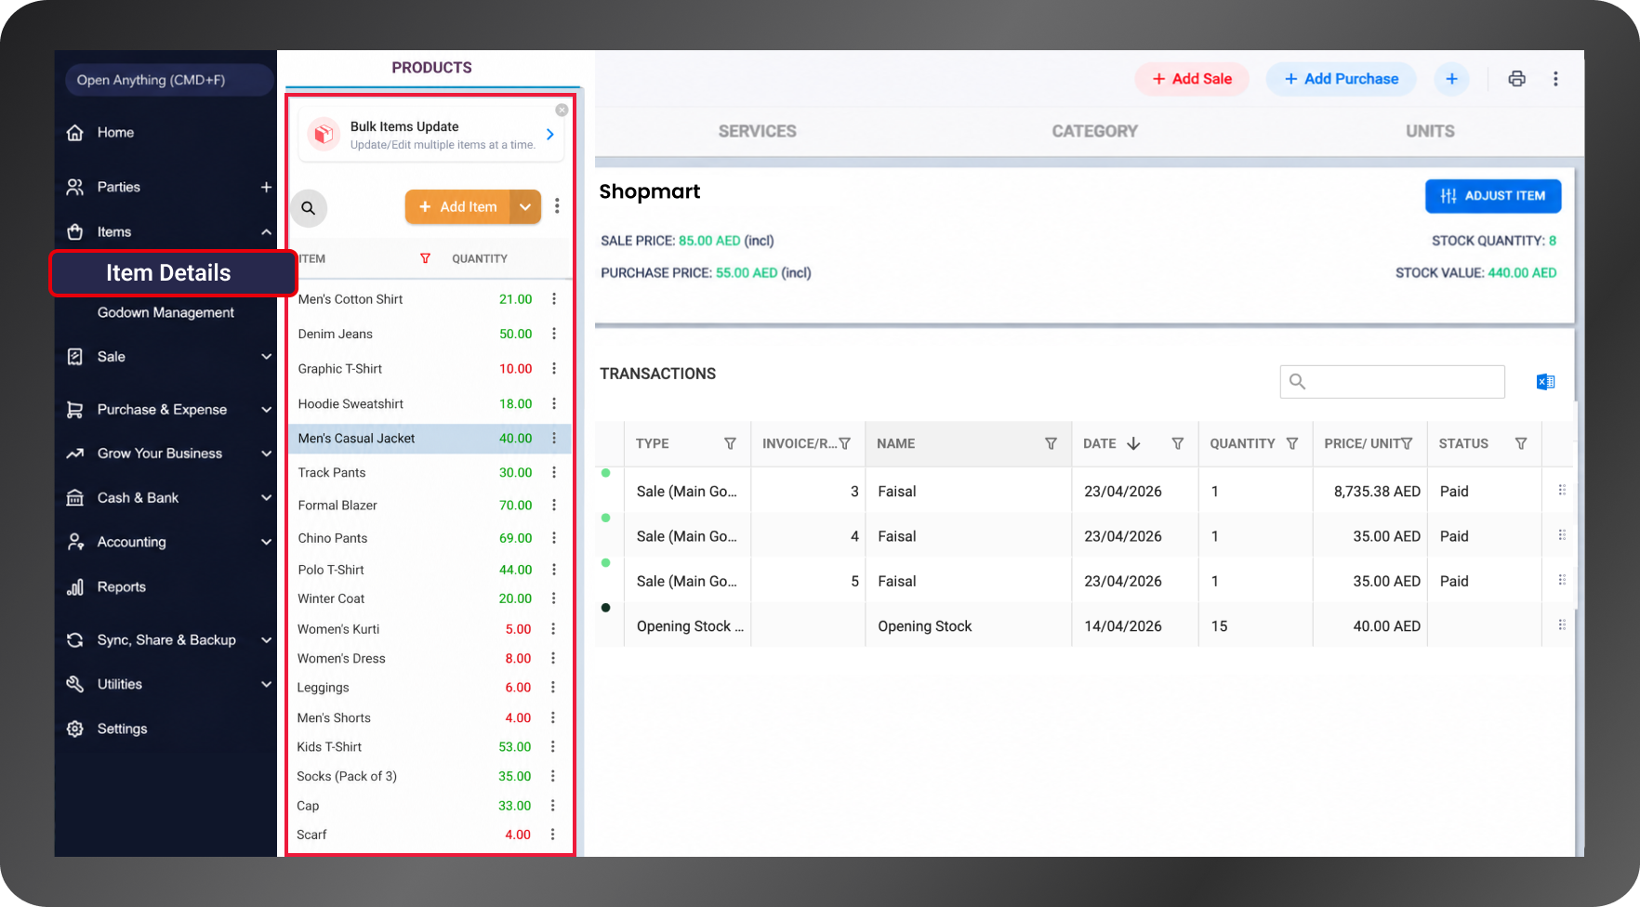Open options for Formal Blazer row
The width and height of the screenshot is (1640, 907).
coord(554,505)
